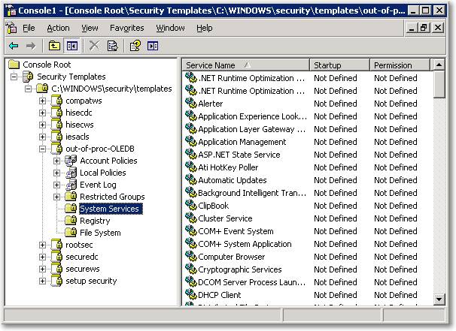456x331 pixels.
Task: Open the Help toolbar icon
Action: (135, 46)
